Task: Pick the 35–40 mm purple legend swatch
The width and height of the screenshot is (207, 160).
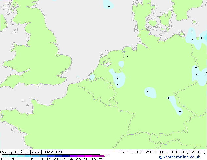Action: pos(81,156)
